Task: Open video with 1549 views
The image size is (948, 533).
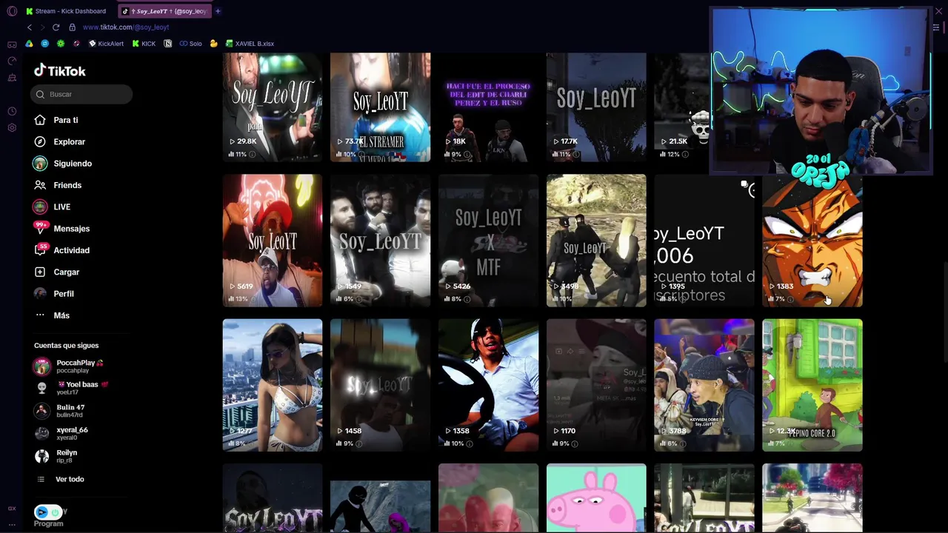Action: (380, 241)
